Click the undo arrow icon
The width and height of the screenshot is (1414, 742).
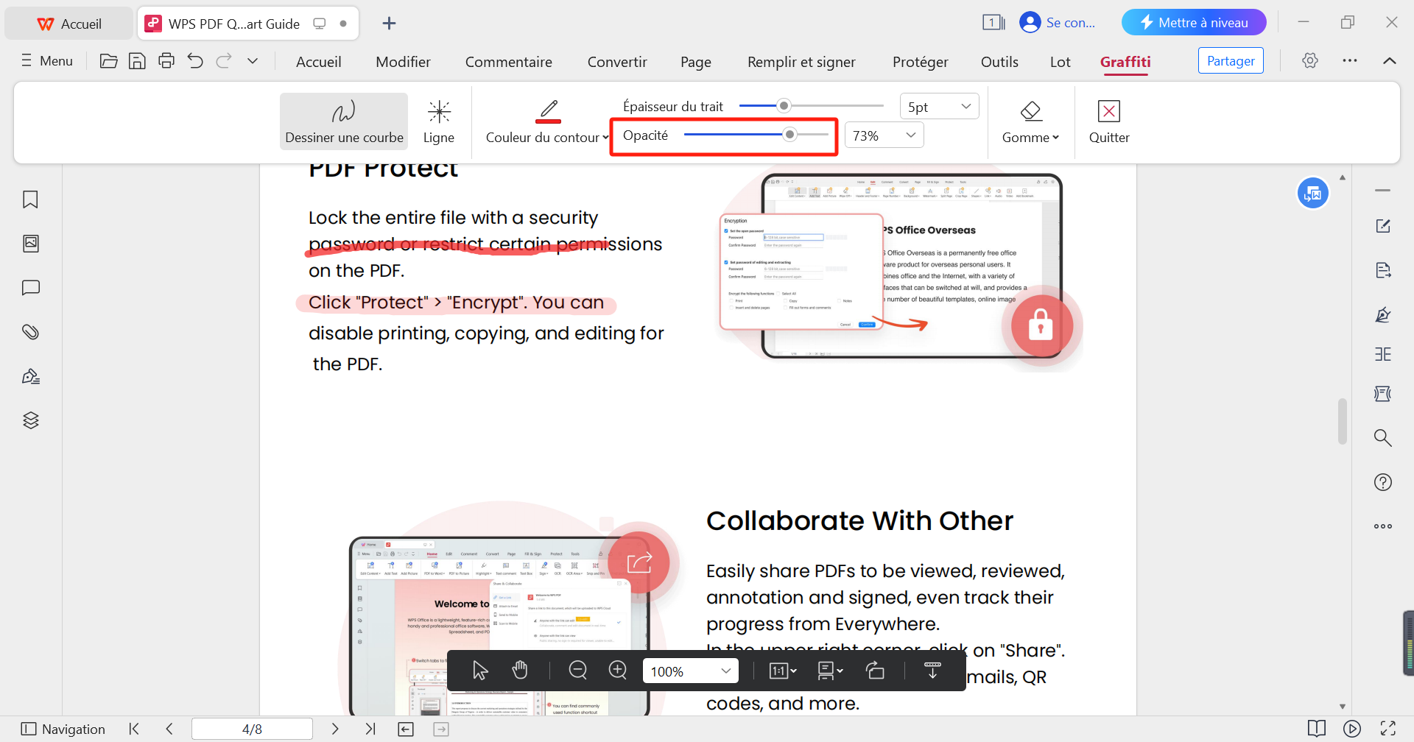click(195, 61)
